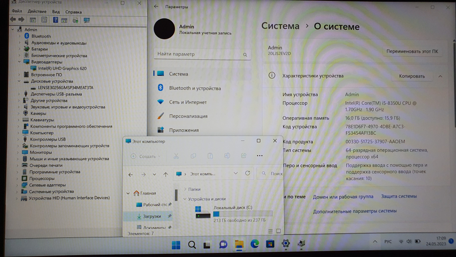The image size is (456, 257).
Task: Click the refresh icon in Explorer address bar
Action: pos(248,173)
